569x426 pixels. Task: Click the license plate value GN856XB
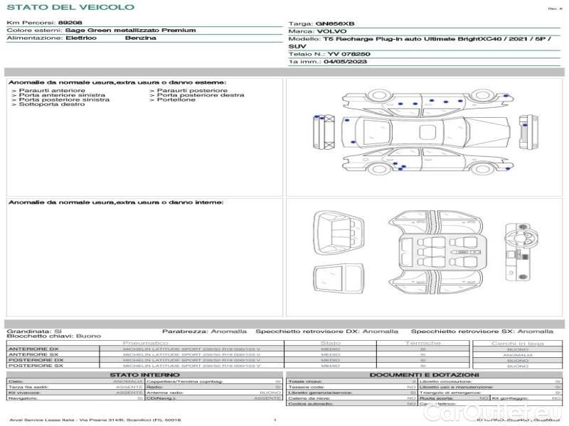click(x=334, y=24)
